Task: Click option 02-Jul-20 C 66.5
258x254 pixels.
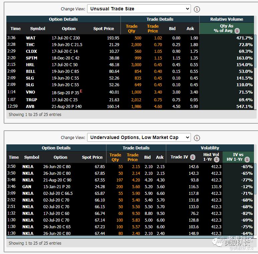Action: click(58, 194)
